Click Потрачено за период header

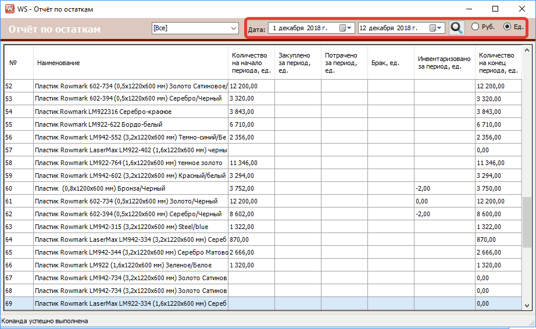pyautogui.click(x=344, y=63)
